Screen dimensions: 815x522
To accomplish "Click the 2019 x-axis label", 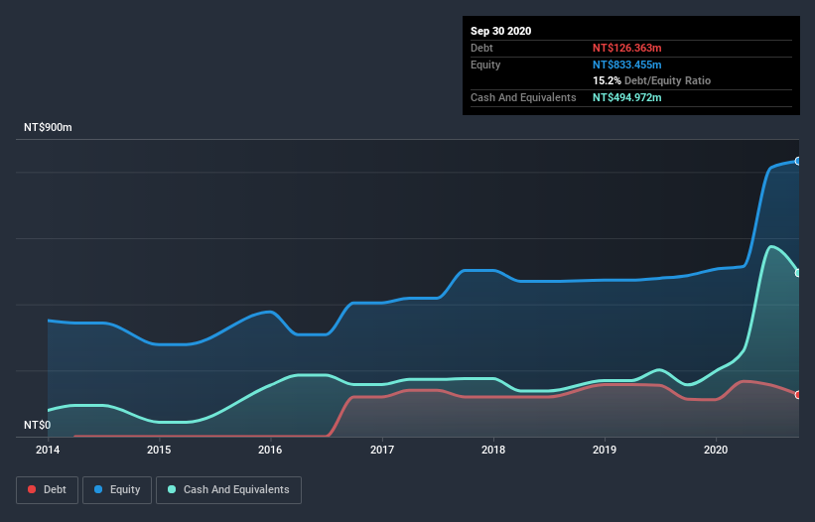I will coord(605,450).
